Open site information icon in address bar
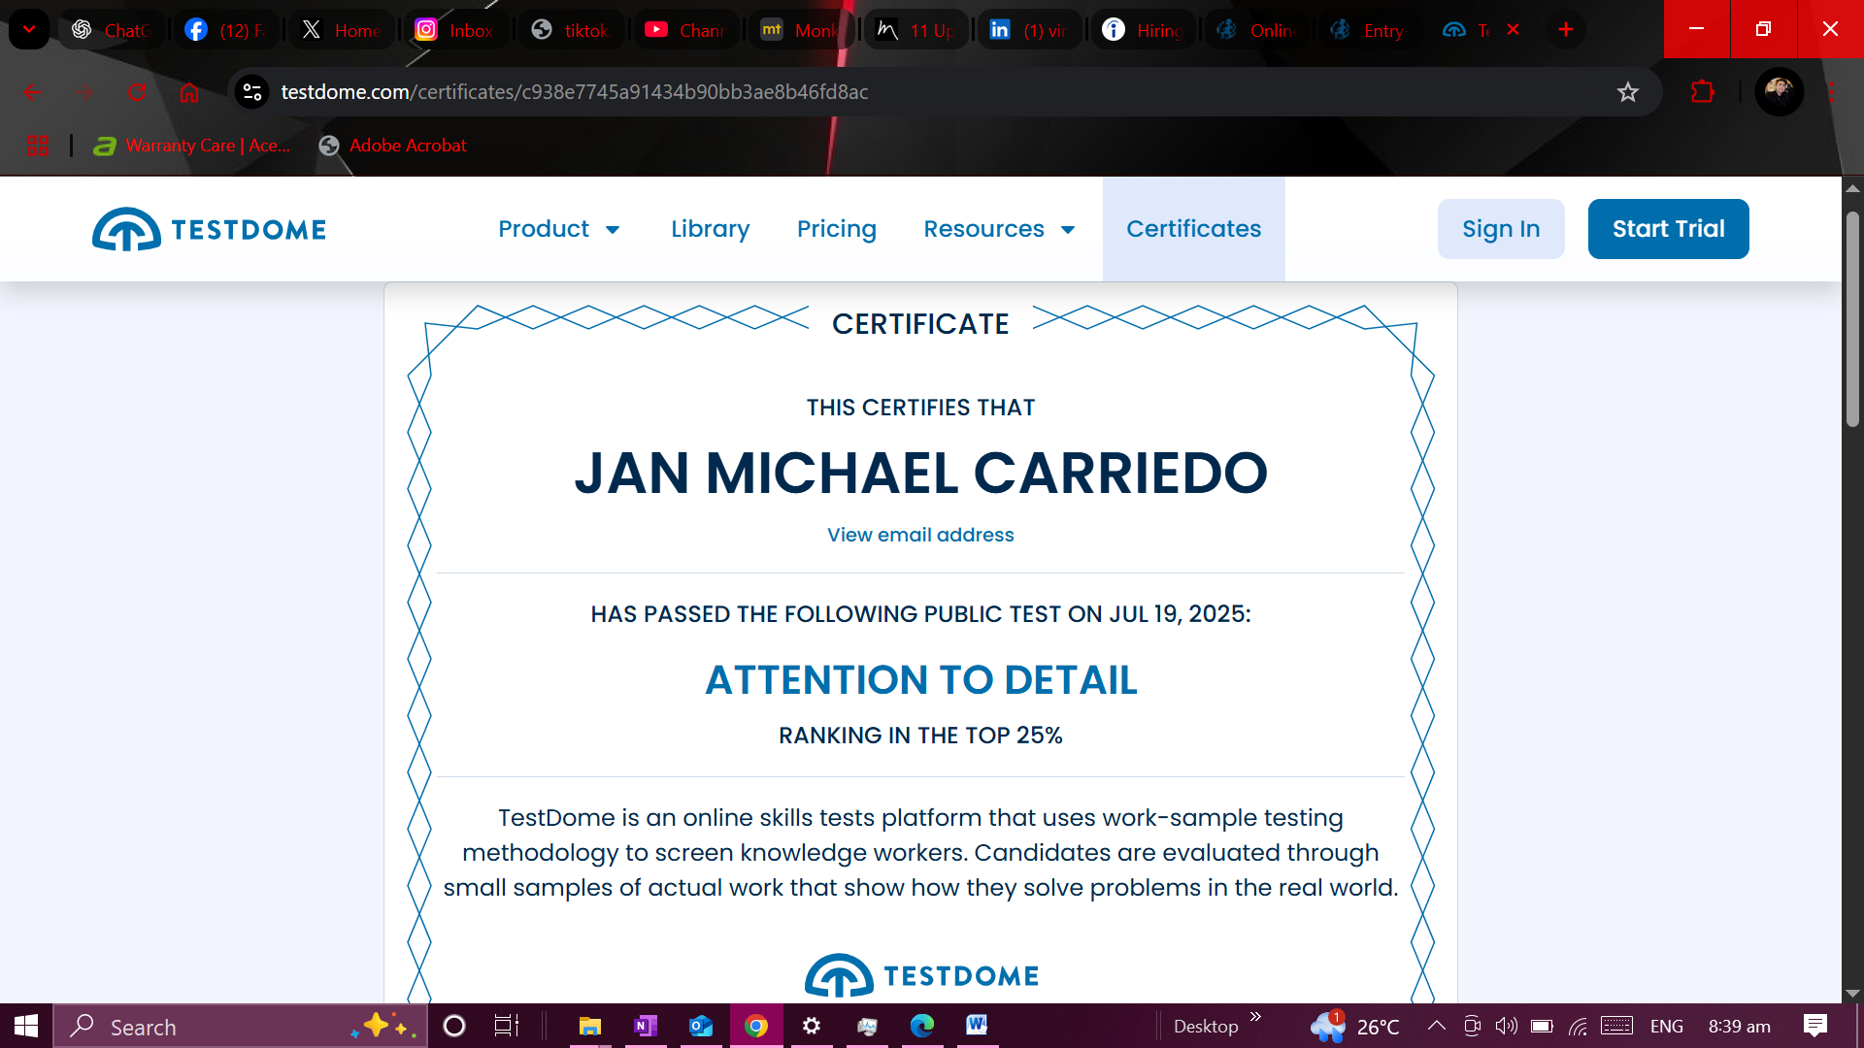Screen dimensions: 1864x1048 pos(252,92)
